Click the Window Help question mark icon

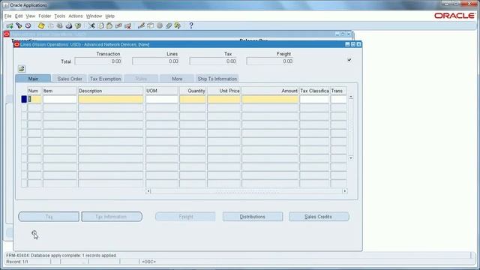click(191, 26)
